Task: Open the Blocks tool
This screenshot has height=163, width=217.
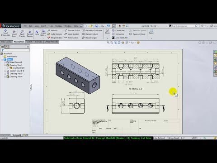Action: point(108,32)
